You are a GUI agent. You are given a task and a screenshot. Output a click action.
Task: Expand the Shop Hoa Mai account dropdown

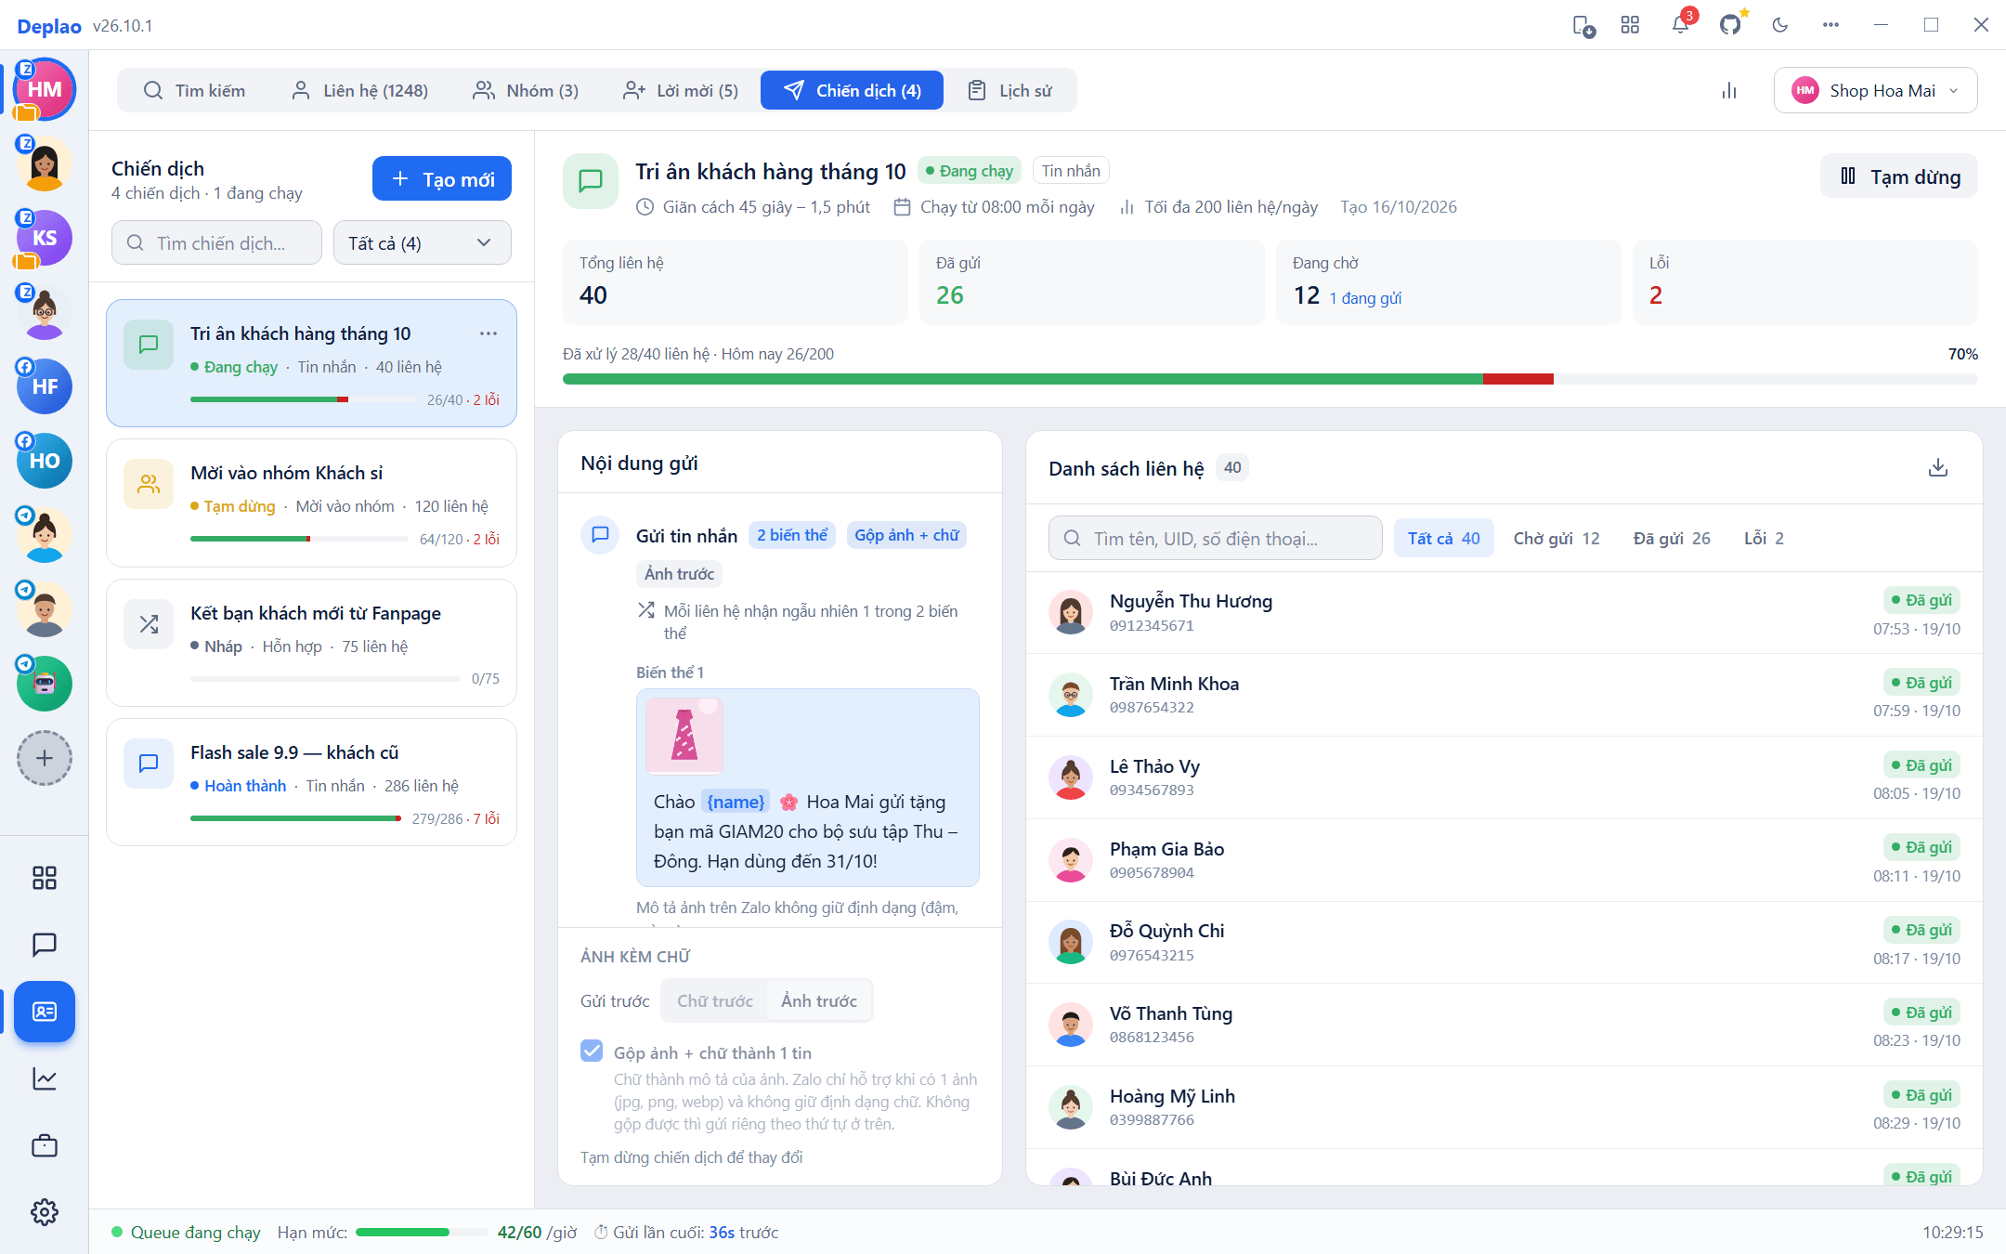coord(1875,90)
